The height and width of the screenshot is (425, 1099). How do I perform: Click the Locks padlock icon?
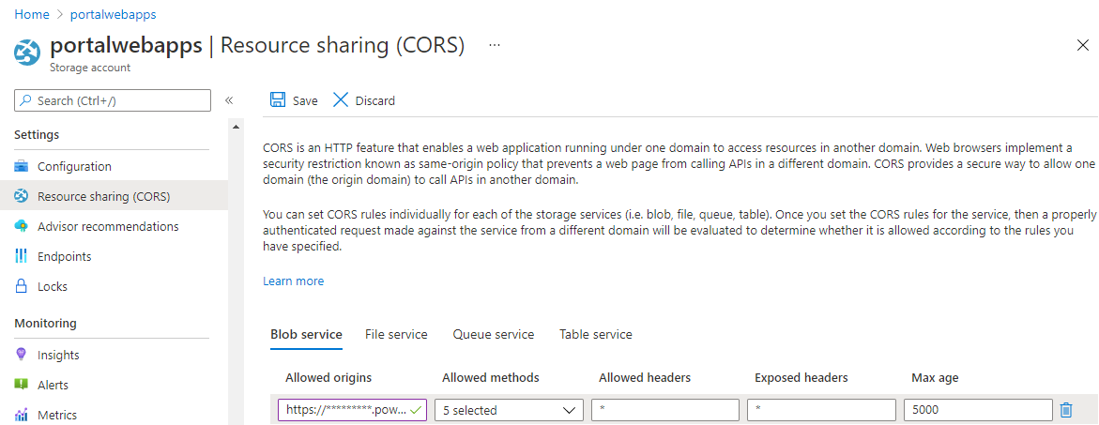tap(21, 286)
